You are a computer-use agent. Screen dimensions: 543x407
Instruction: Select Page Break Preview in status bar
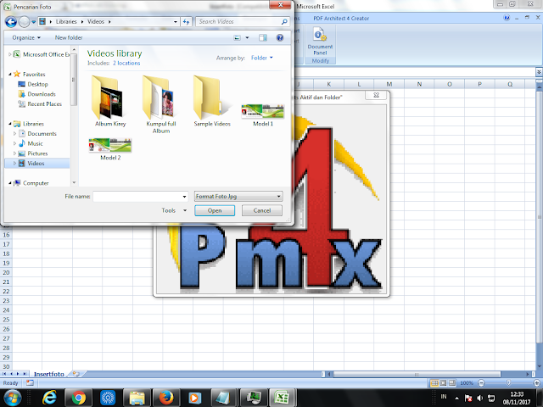coord(452,383)
